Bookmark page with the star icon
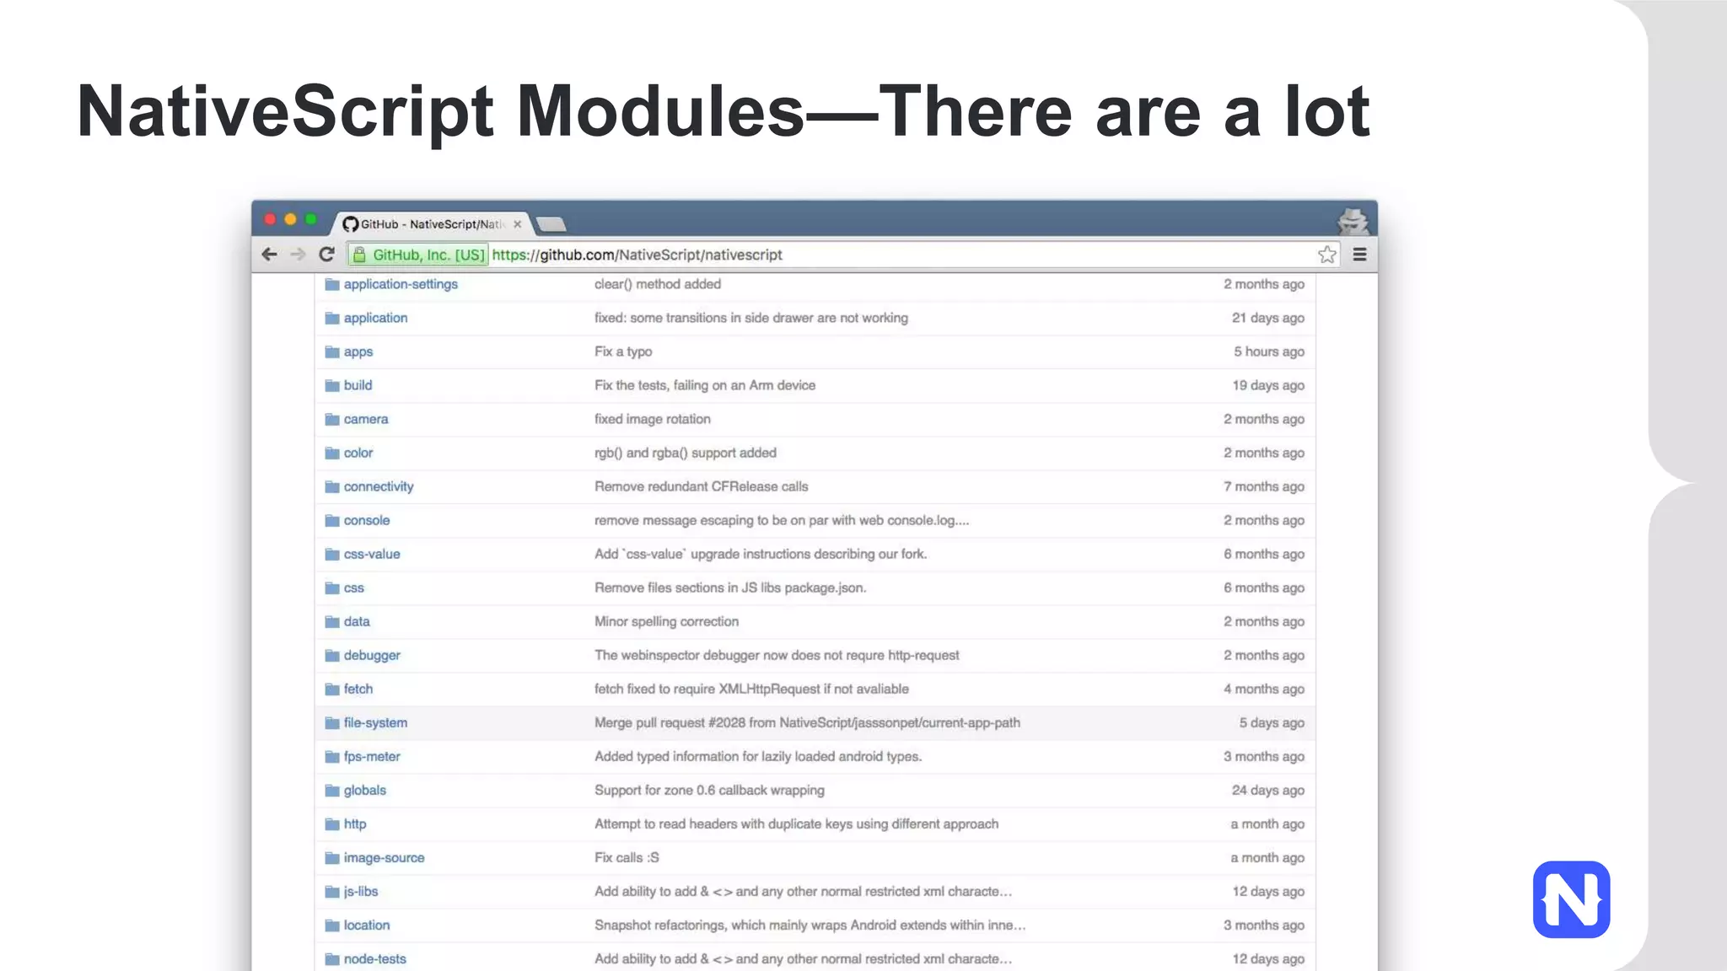1727x971 pixels. (x=1327, y=255)
